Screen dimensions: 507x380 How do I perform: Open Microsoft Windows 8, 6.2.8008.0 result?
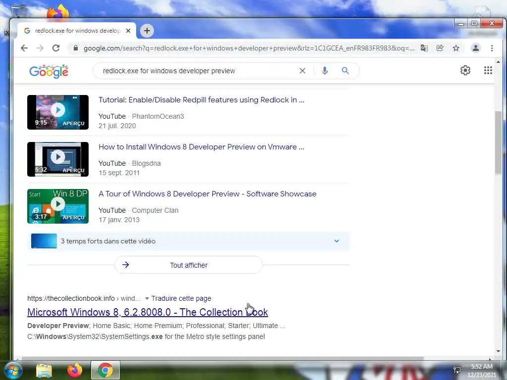[x=148, y=312]
